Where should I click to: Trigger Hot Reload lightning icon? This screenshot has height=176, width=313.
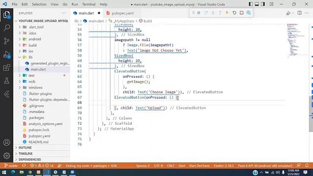pyautogui.click(x=227, y=13)
